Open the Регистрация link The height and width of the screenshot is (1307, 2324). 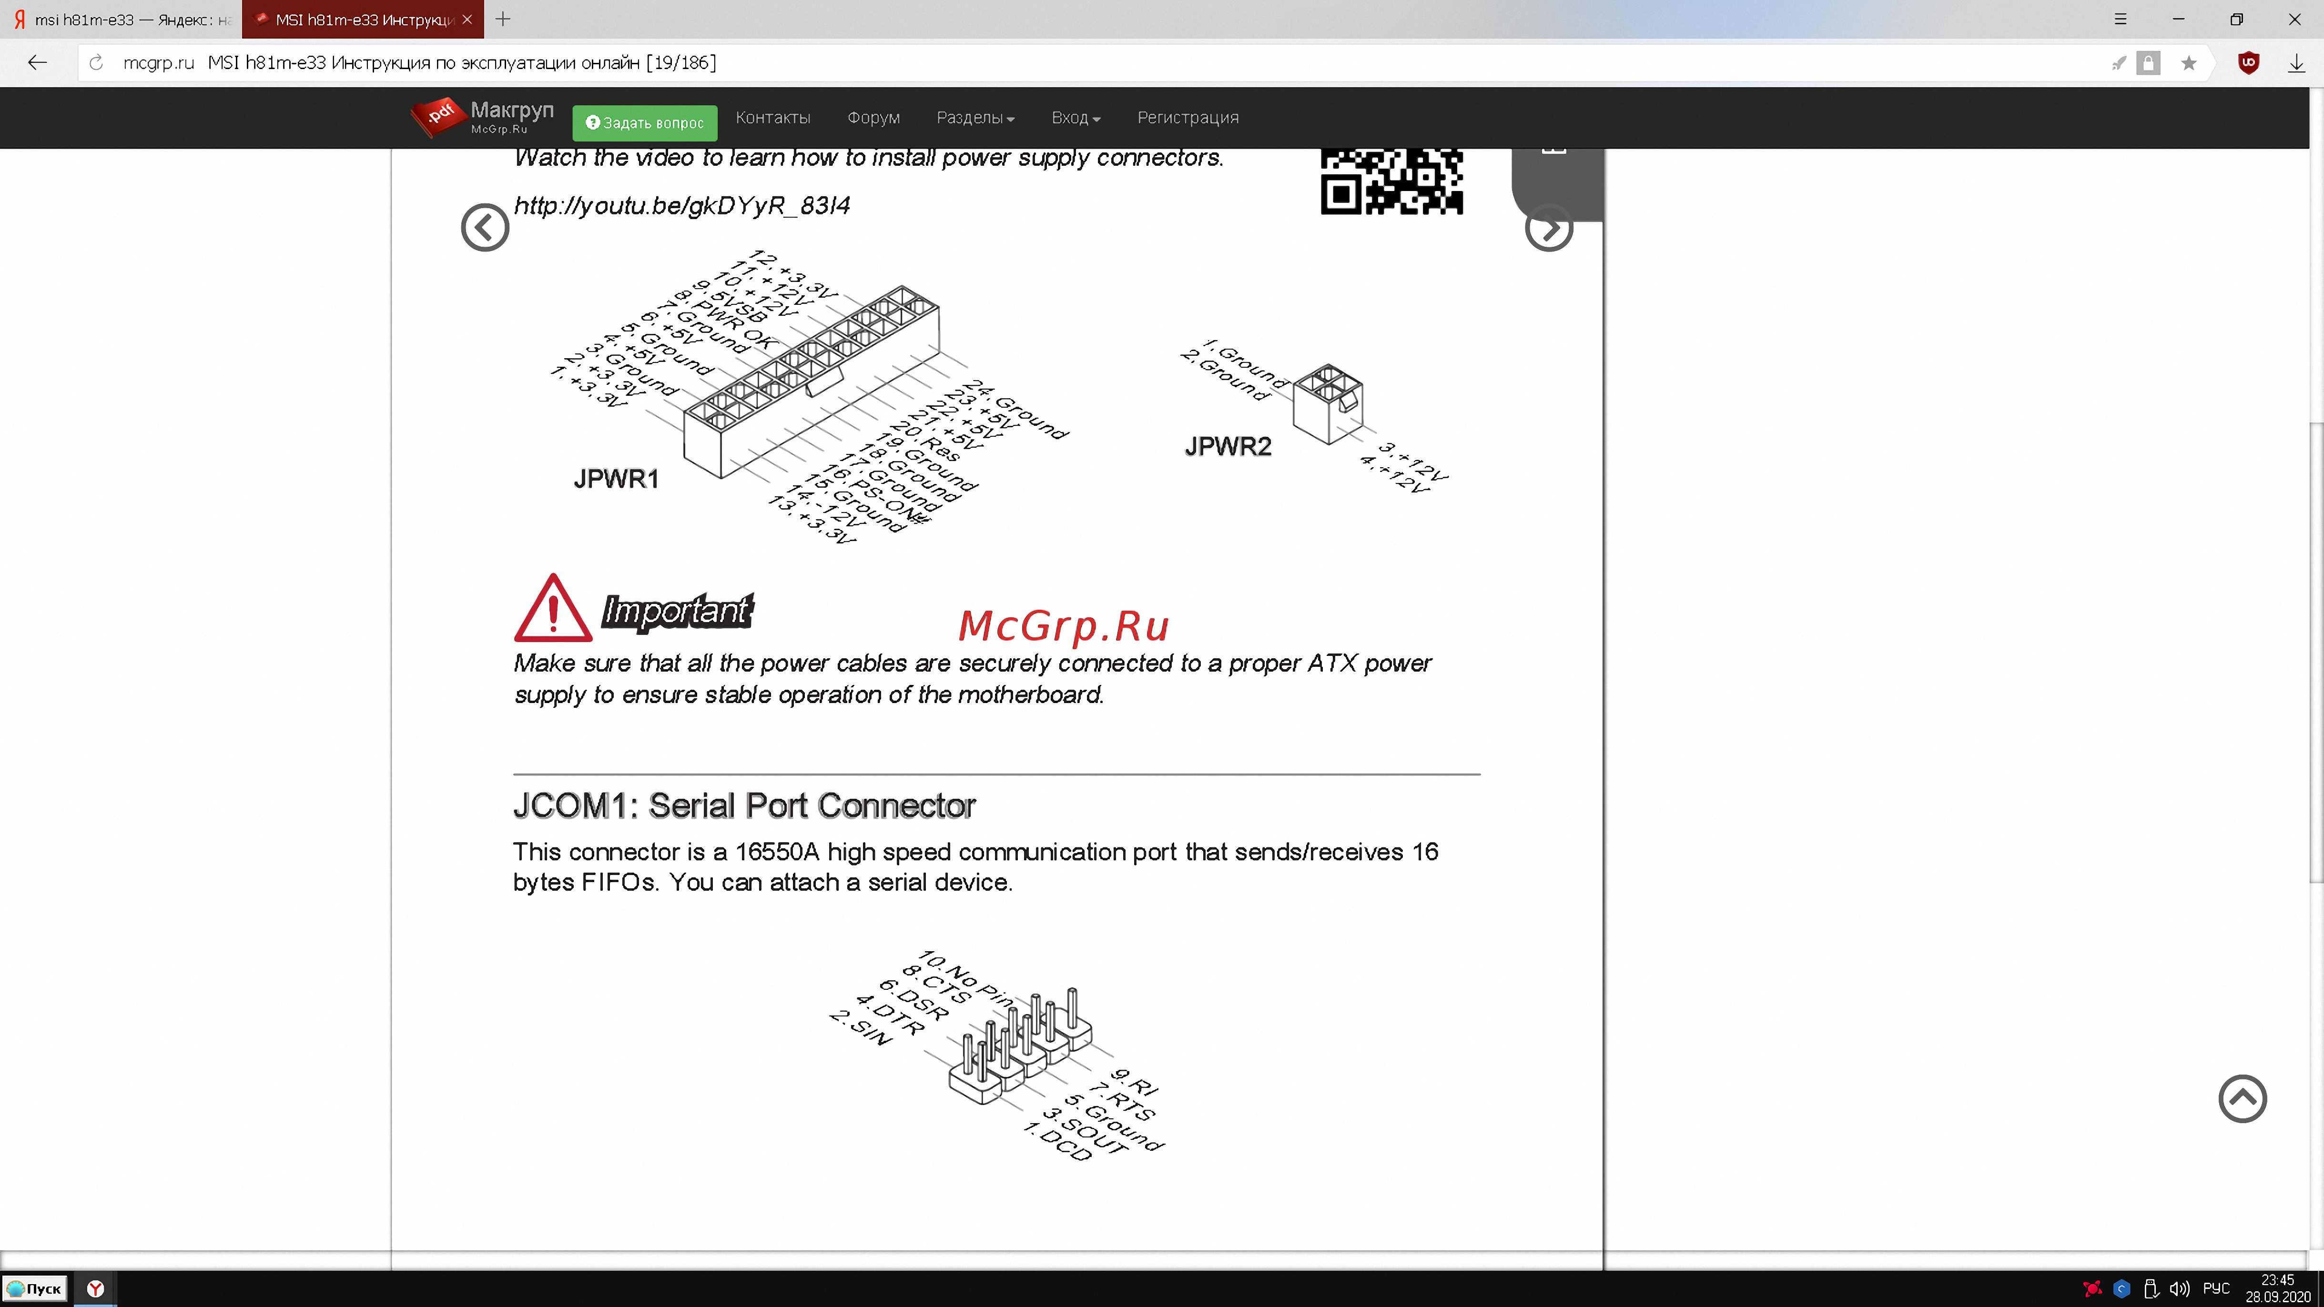pos(1188,117)
